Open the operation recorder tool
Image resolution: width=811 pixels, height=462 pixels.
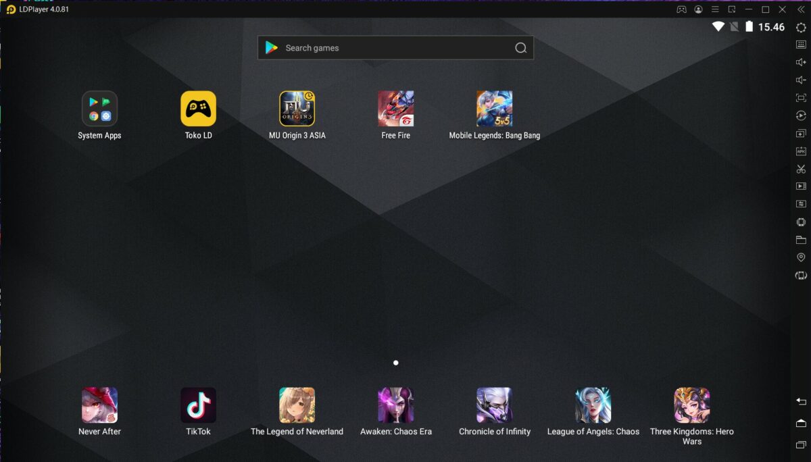tap(801, 115)
